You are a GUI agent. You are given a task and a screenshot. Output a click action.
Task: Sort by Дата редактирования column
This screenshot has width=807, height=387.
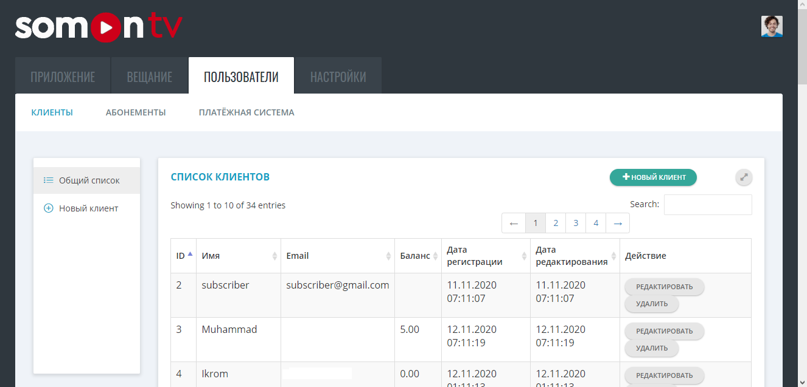pyautogui.click(x=574, y=256)
